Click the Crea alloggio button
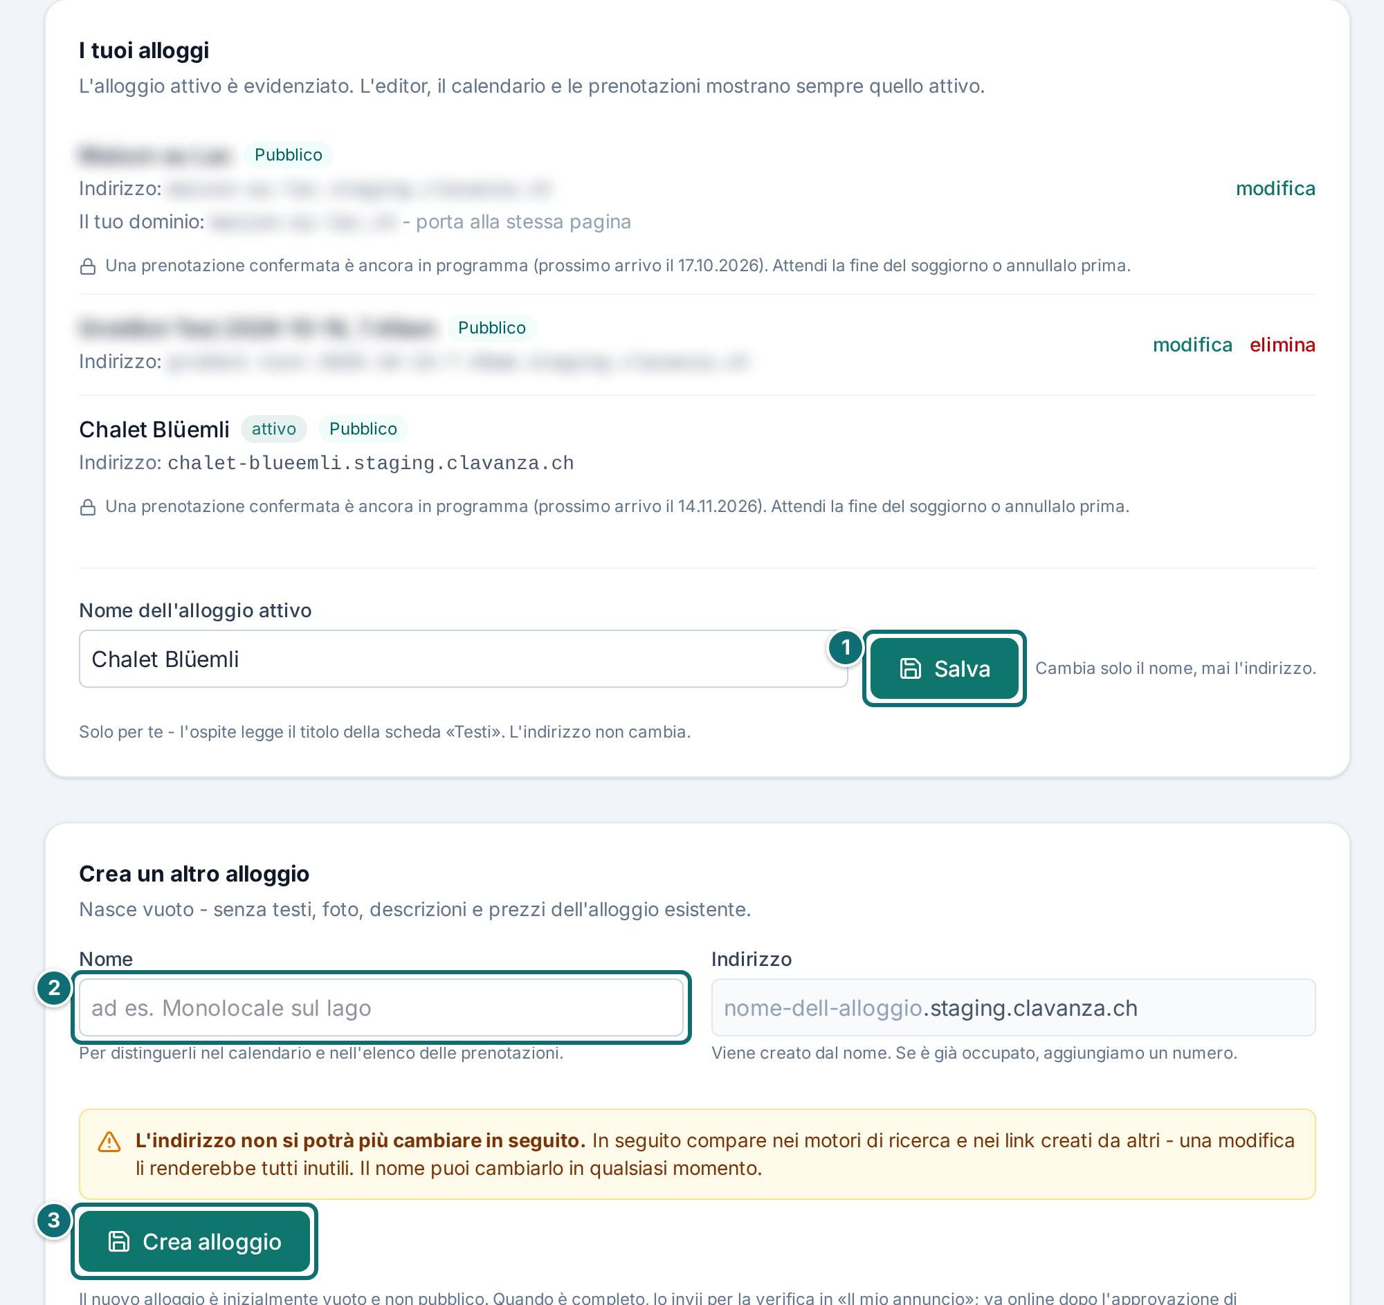 [x=194, y=1241]
